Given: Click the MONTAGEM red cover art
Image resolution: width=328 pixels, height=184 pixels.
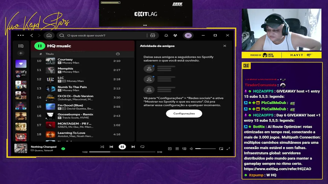Looking at the screenshot, I should tap(50, 125).
